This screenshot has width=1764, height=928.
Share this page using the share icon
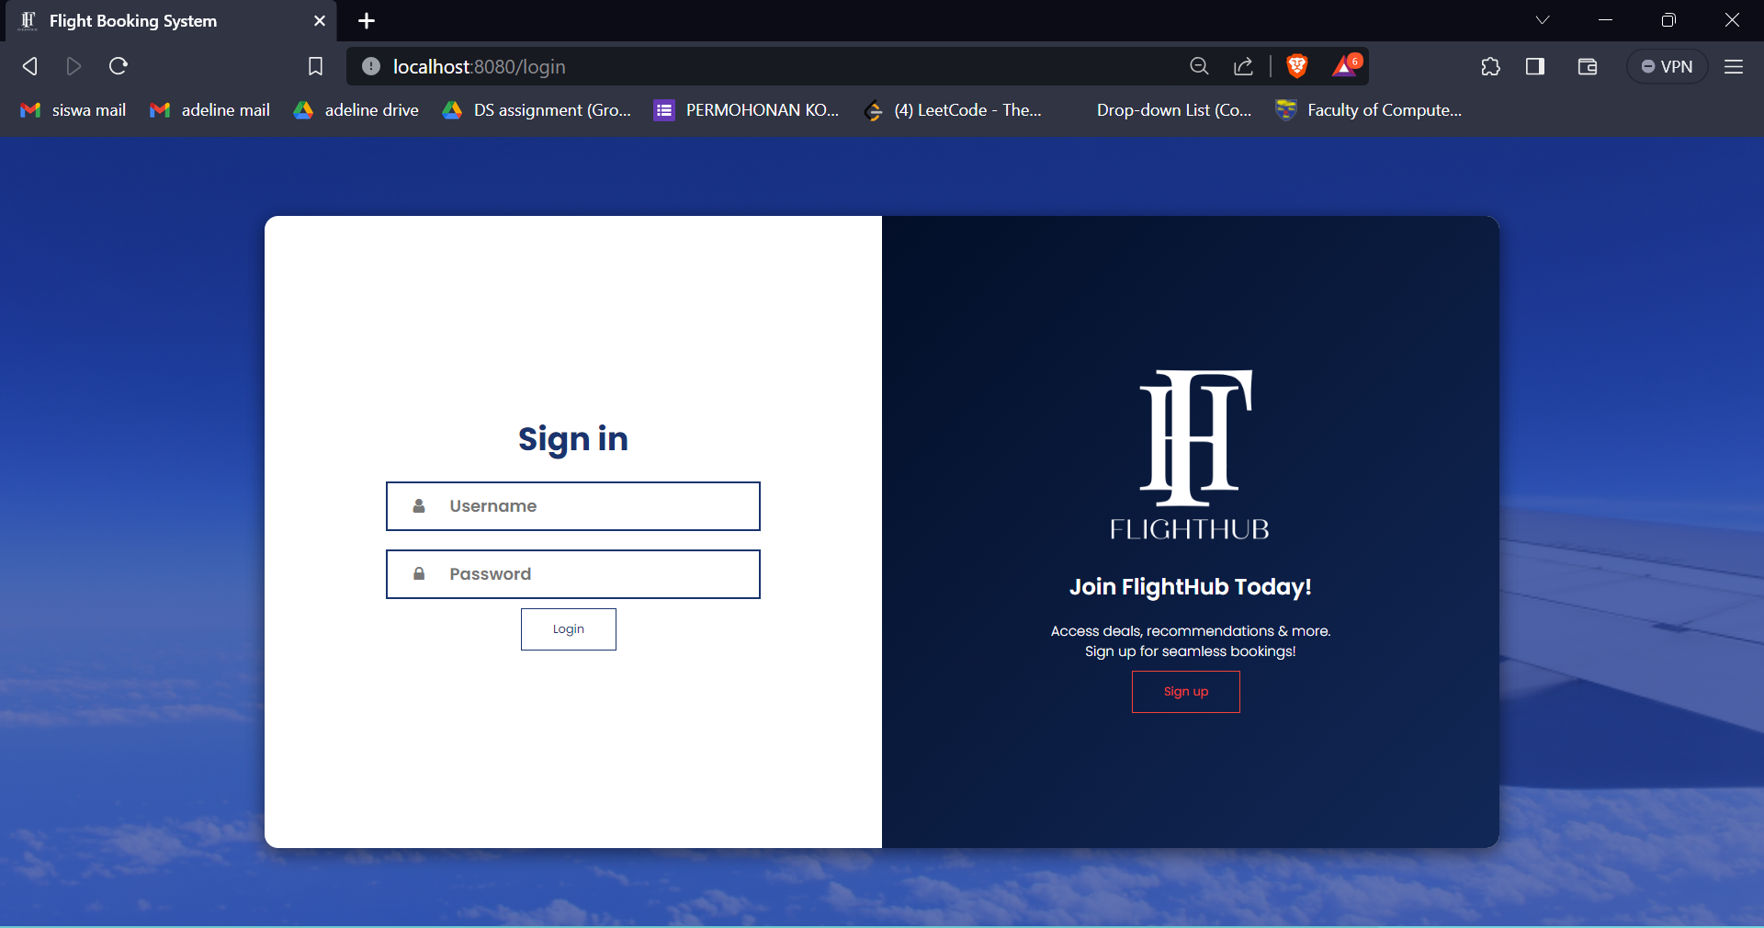point(1243,66)
